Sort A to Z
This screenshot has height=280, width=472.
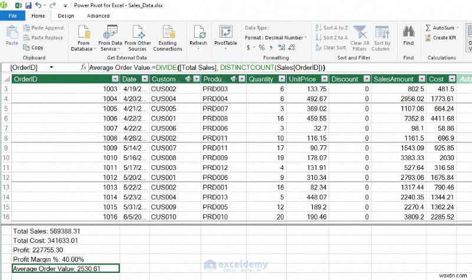click(x=332, y=28)
